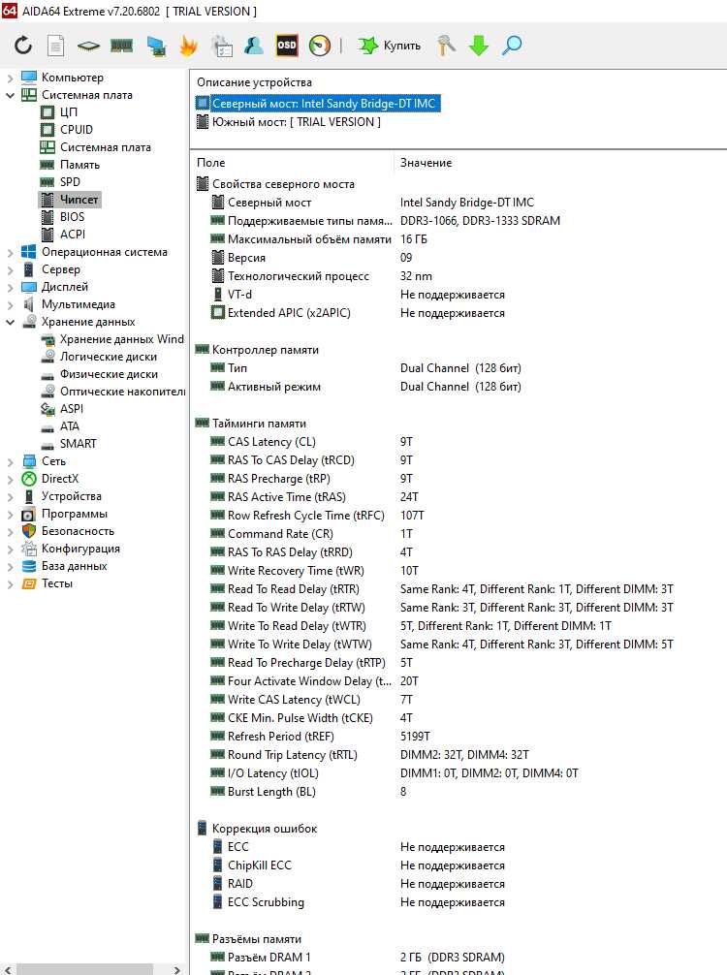This screenshot has height=975, width=727.
Task: Expand the DirectX tree node
Action: pos(10,480)
